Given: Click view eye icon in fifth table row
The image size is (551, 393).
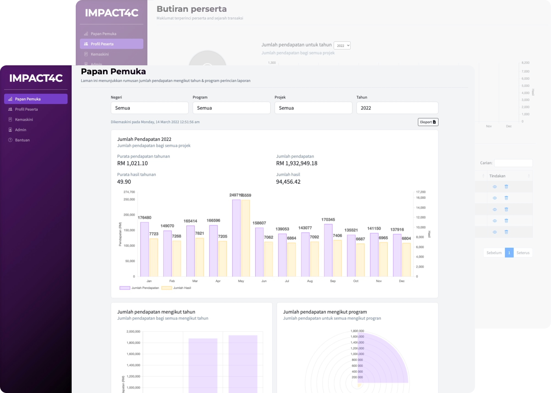Looking at the screenshot, I should click(495, 232).
